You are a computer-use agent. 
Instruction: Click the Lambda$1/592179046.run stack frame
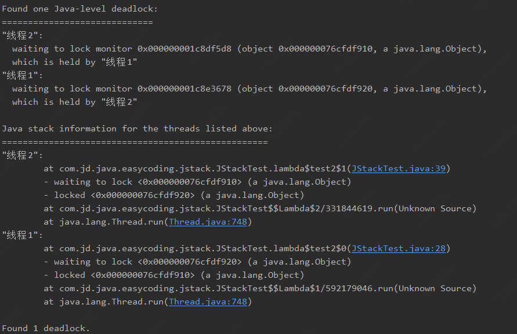tap(260, 289)
